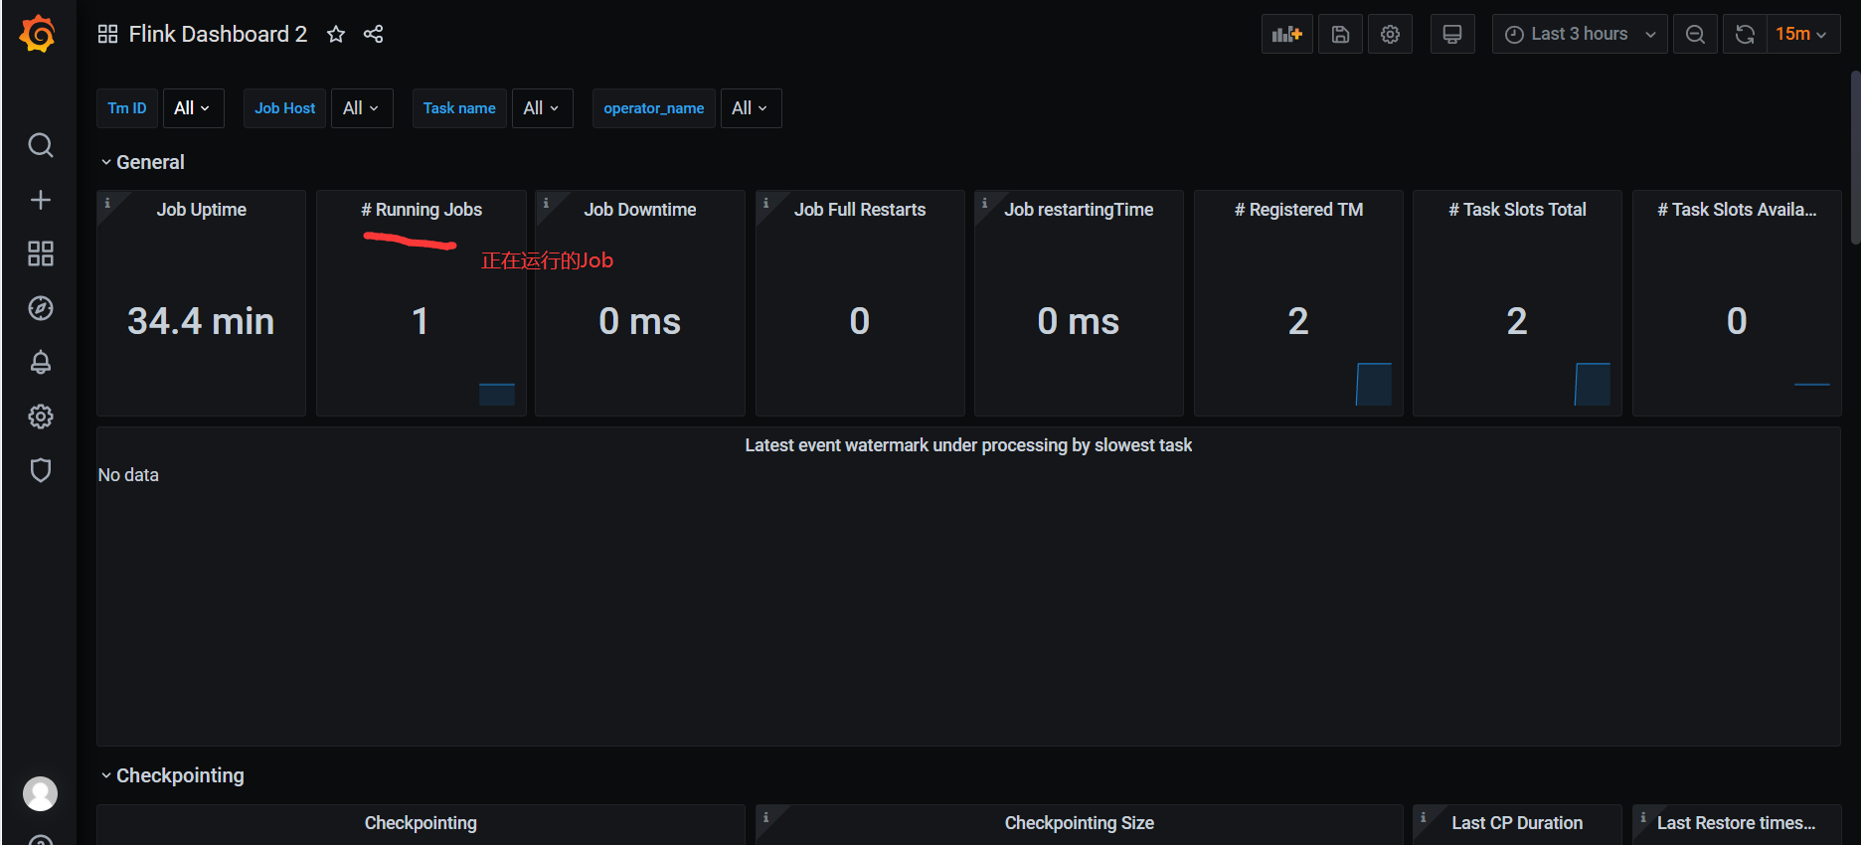Show info tooltip on Job Full Restarts panel

click(765, 203)
